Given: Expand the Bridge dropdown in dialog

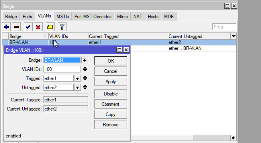Looking at the screenshot, I should pyautogui.click(x=84, y=60).
